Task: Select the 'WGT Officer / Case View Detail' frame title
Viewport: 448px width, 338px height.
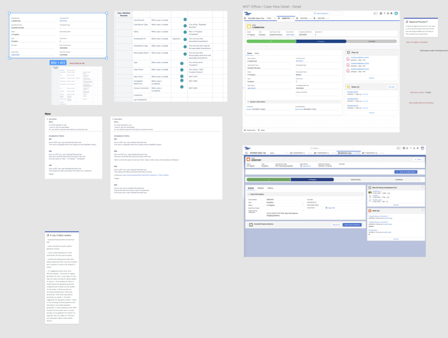Action: pyautogui.click(x=271, y=6)
